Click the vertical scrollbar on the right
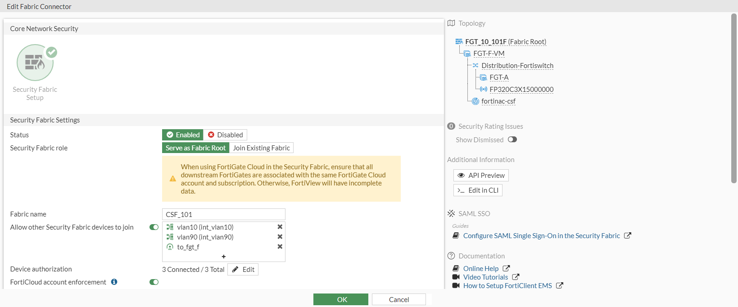738x307 pixels. tap(734, 99)
